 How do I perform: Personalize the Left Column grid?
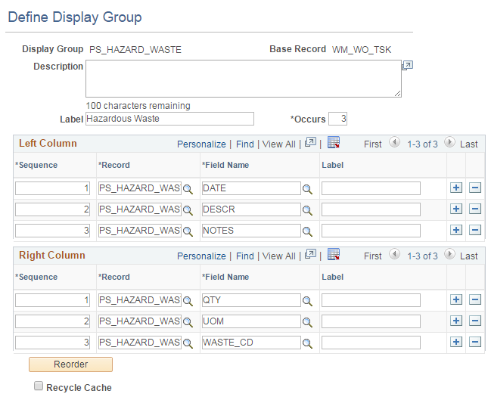201,144
